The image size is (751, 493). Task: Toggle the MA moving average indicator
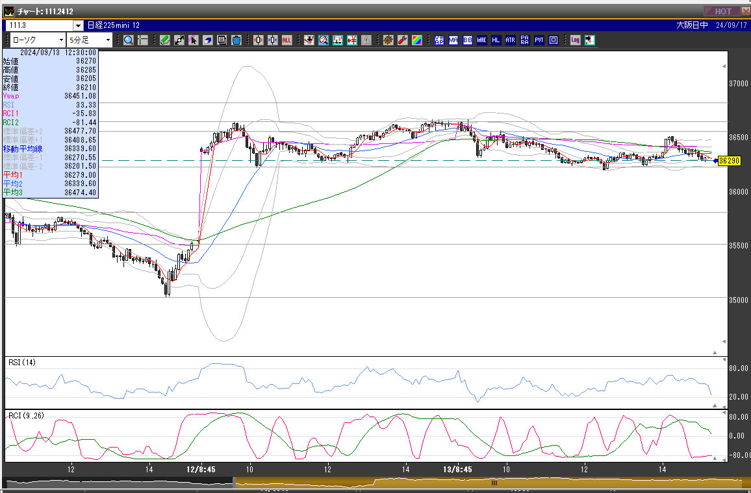(453, 40)
